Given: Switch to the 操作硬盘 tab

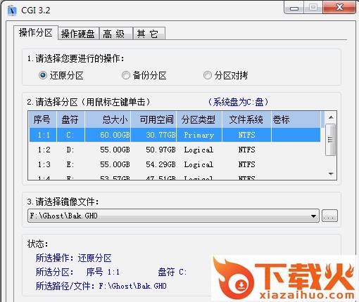Looking at the screenshot, I should pyautogui.click(x=78, y=34).
